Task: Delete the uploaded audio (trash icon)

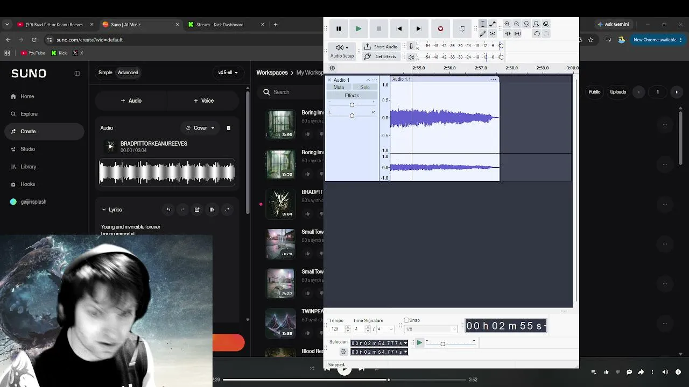Action: tap(228, 128)
